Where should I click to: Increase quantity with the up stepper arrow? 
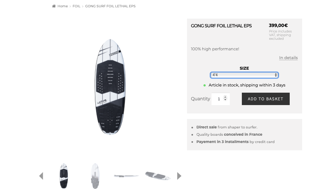click(225, 97)
